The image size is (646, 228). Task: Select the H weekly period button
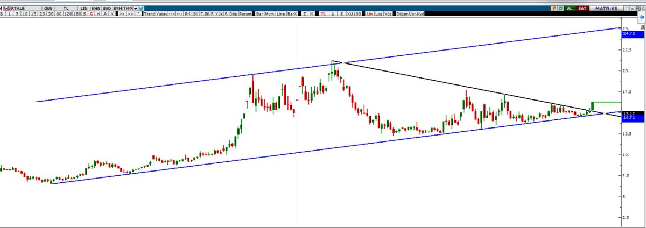(x=98, y=13)
